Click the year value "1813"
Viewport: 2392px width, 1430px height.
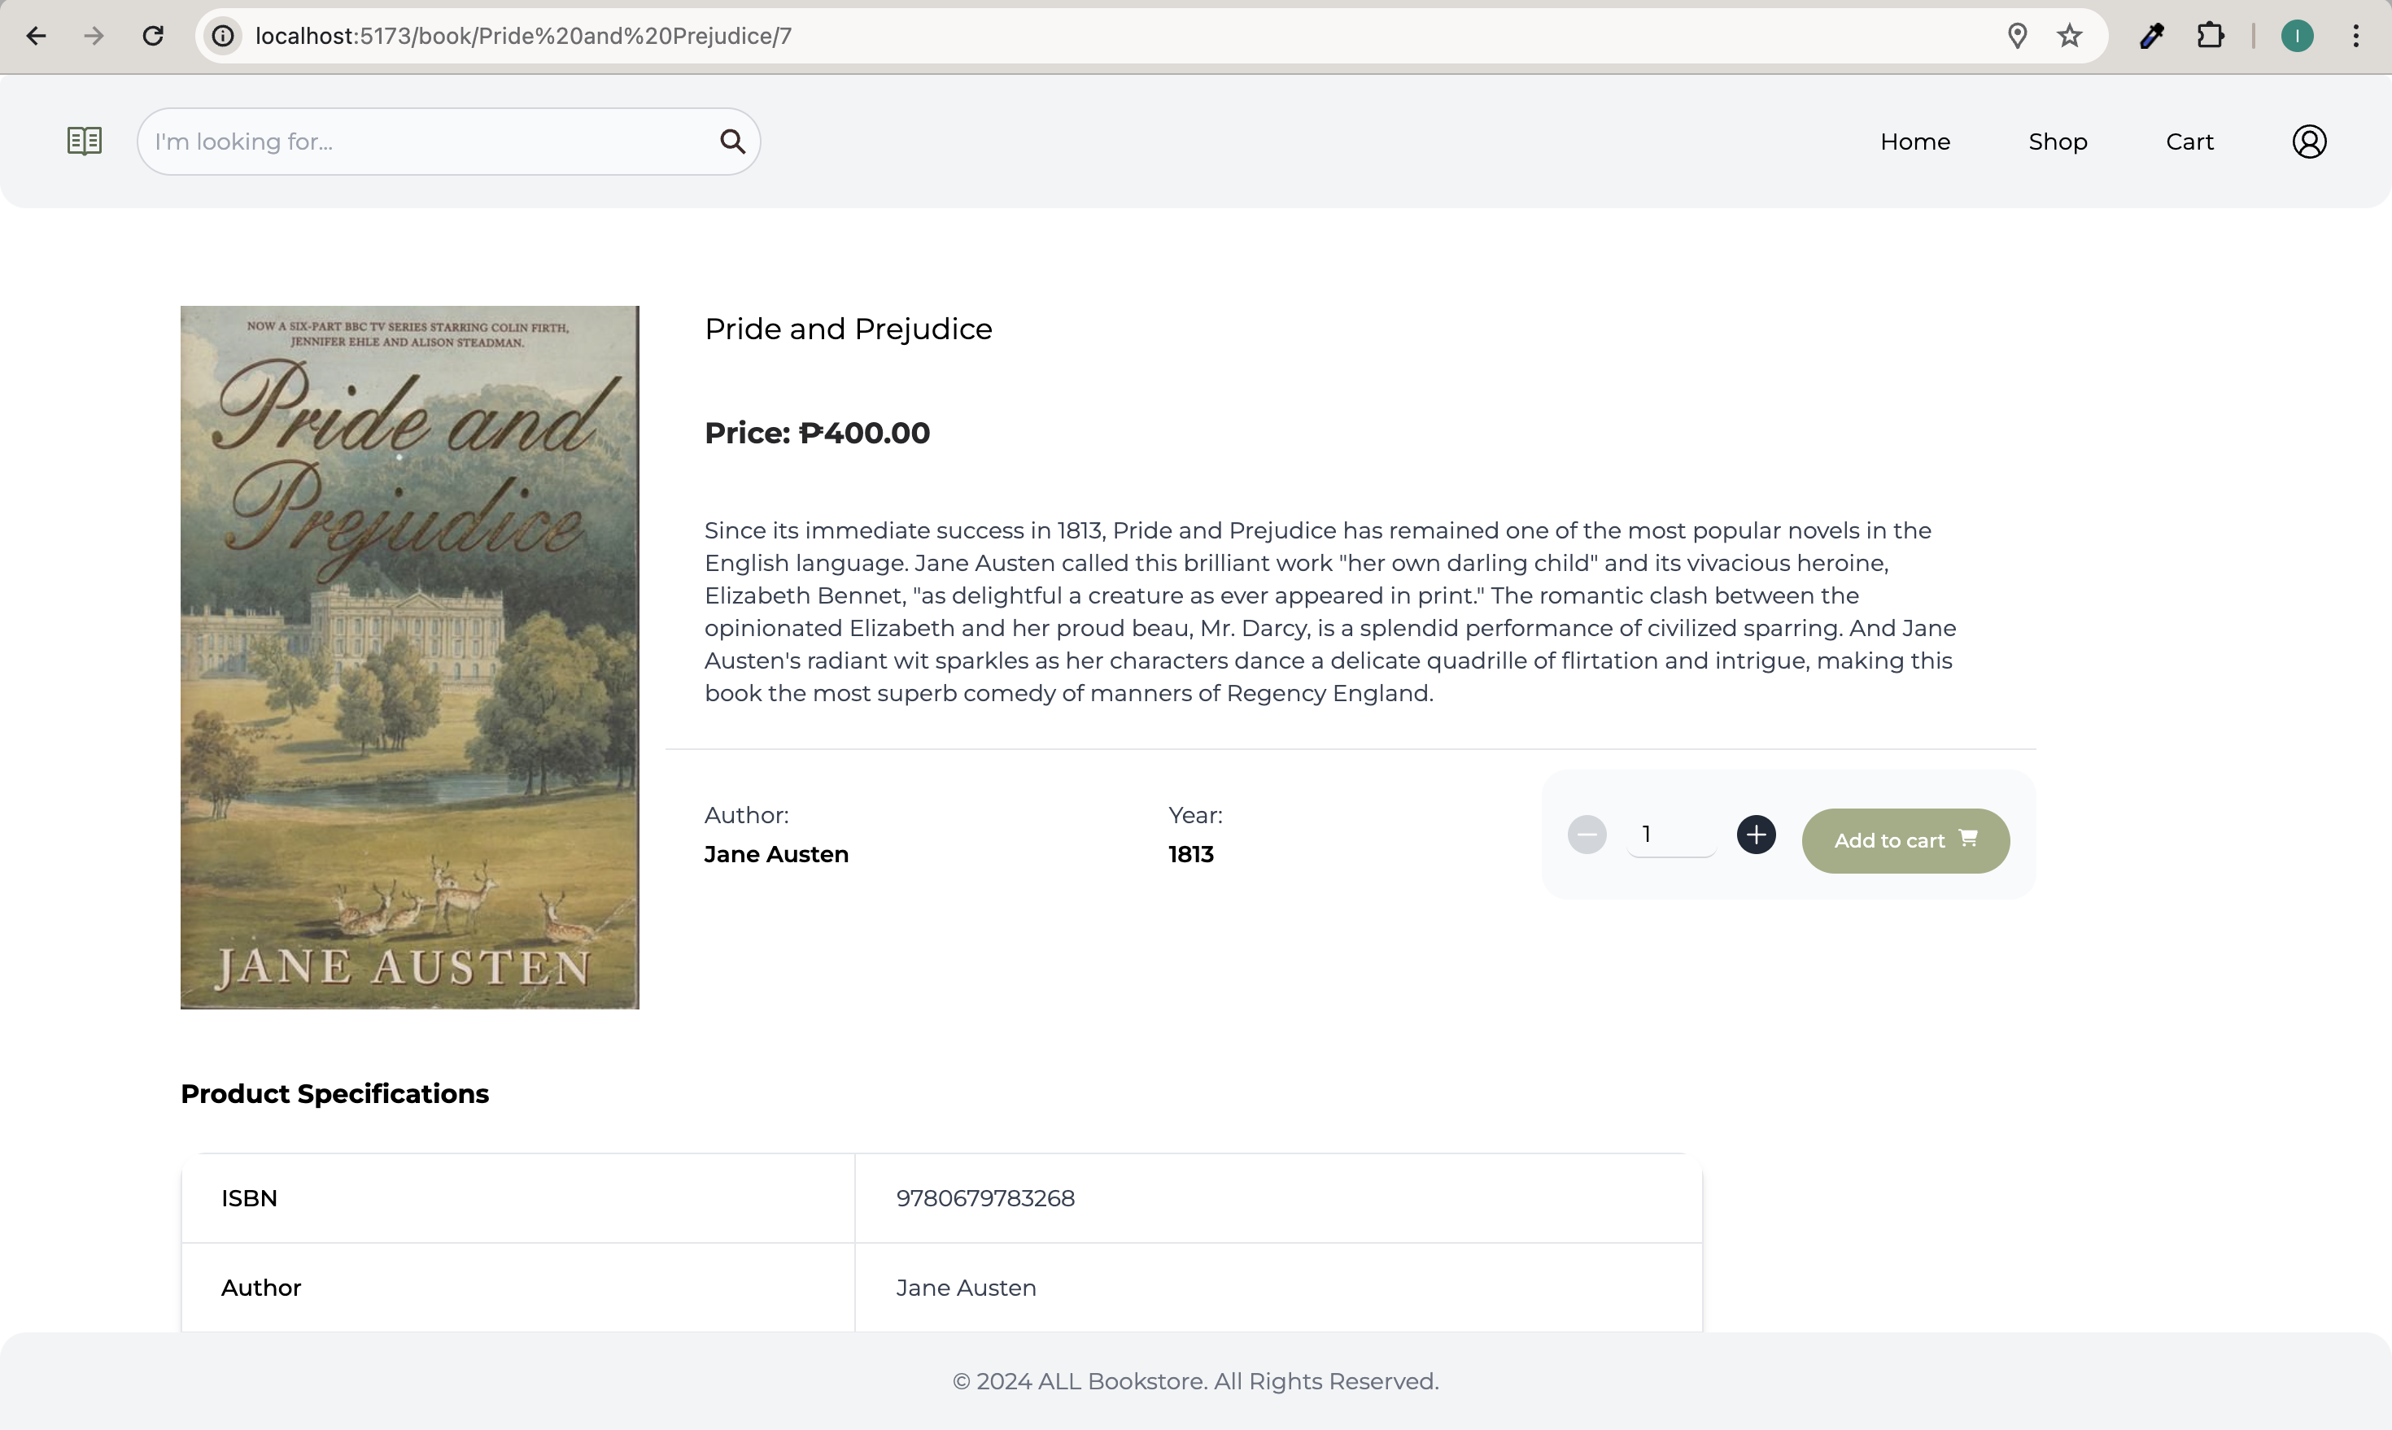tap(1191, 855)
